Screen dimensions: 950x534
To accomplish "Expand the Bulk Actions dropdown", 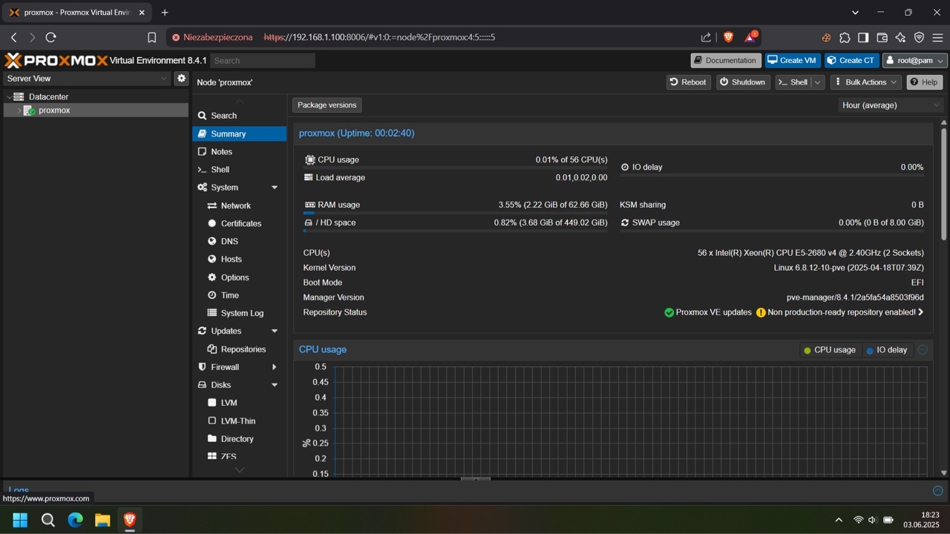I will click(865, 82).
